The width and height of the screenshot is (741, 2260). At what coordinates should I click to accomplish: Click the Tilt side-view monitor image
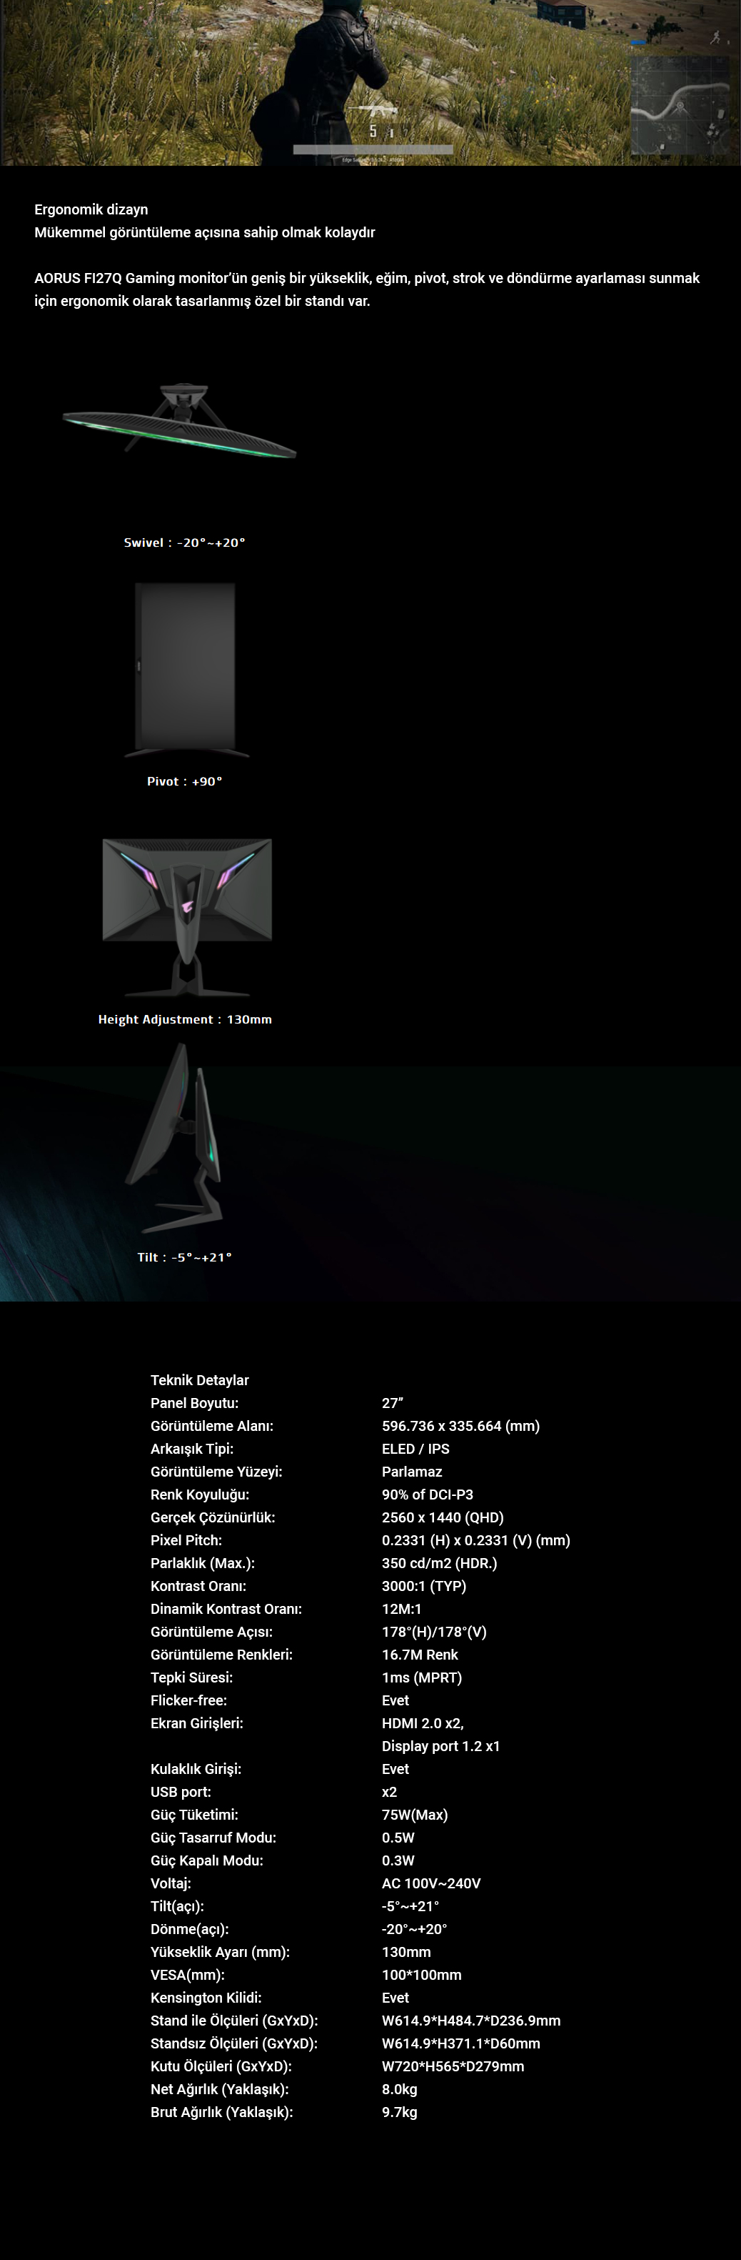pyautogui.click(x=175, y=1138)
